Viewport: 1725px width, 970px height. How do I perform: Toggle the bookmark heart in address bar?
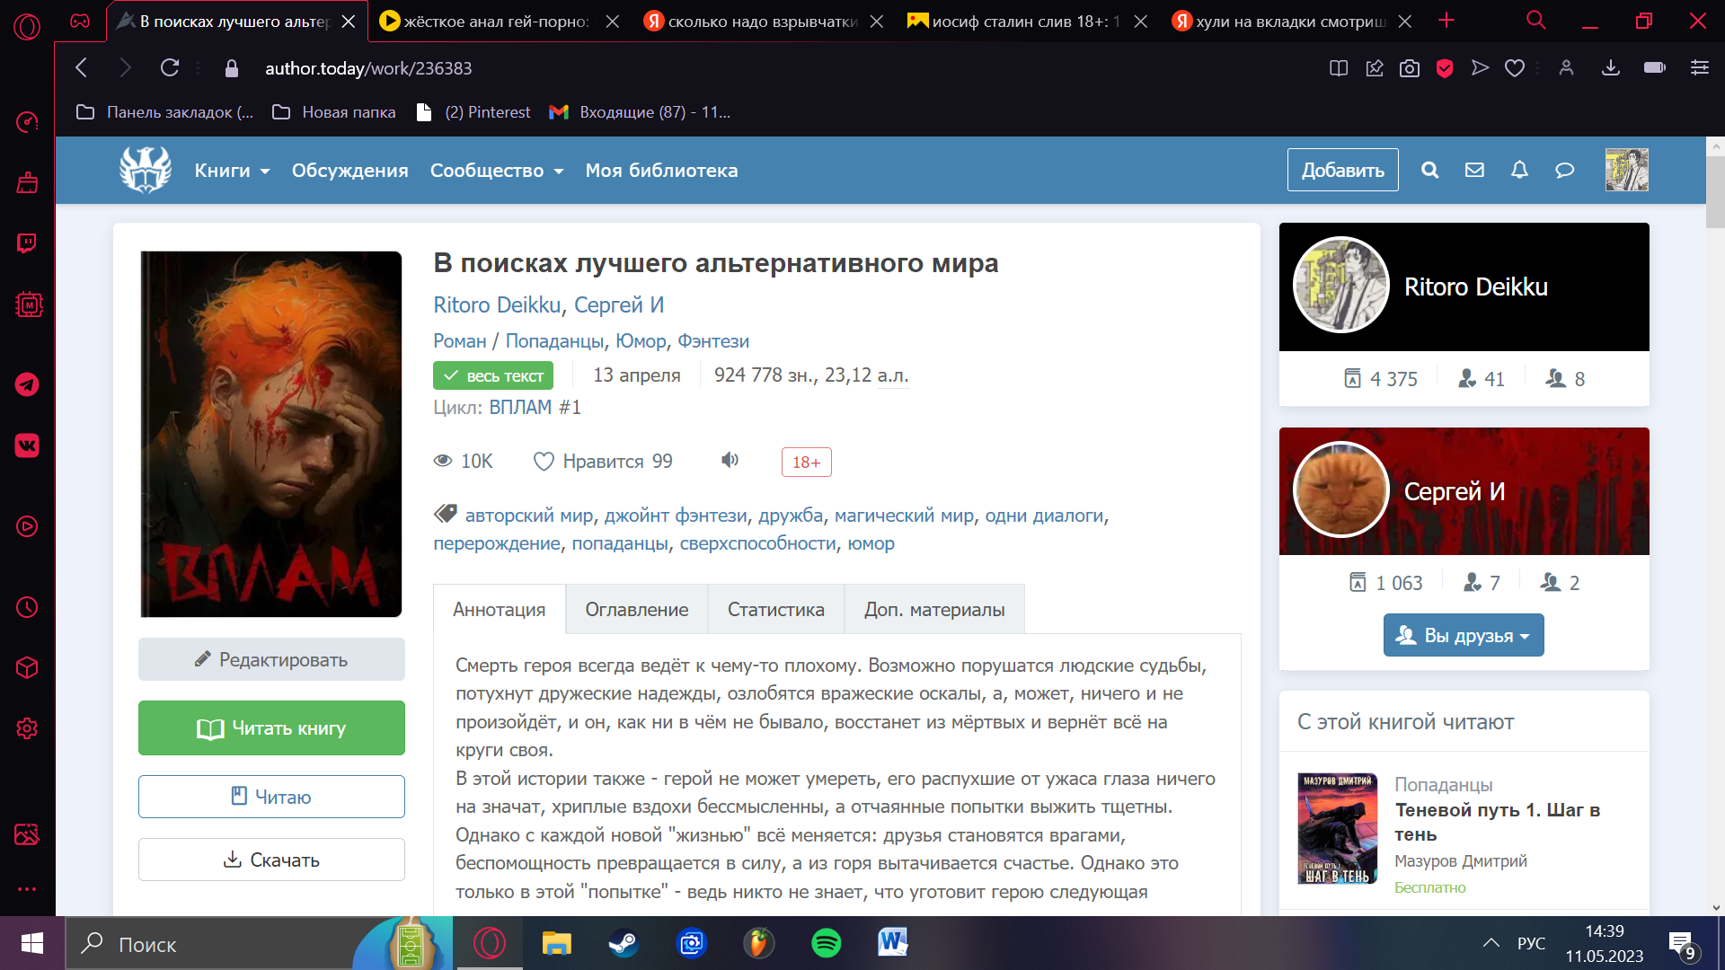click(1515, 68)
